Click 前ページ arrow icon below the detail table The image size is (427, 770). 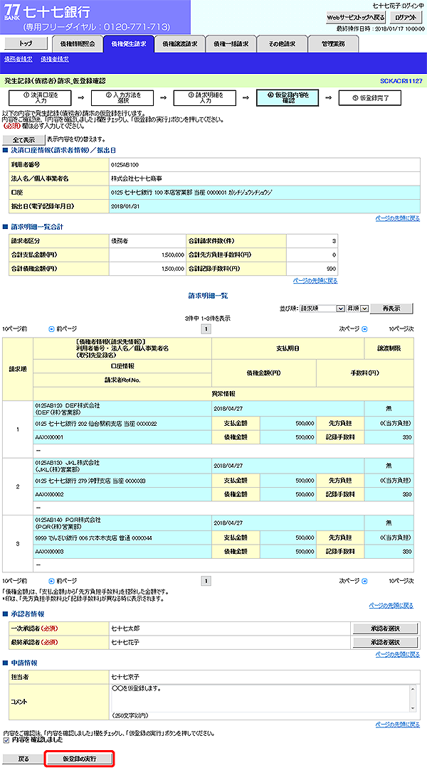point(51,581)
